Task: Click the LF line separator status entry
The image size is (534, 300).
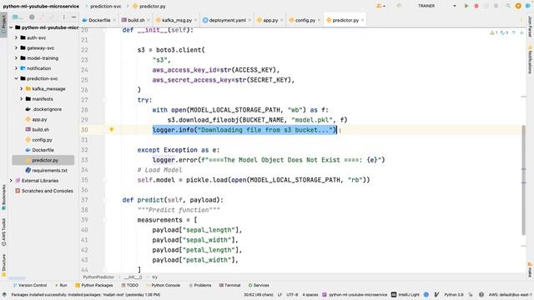Action: click(x=280, y=294)
